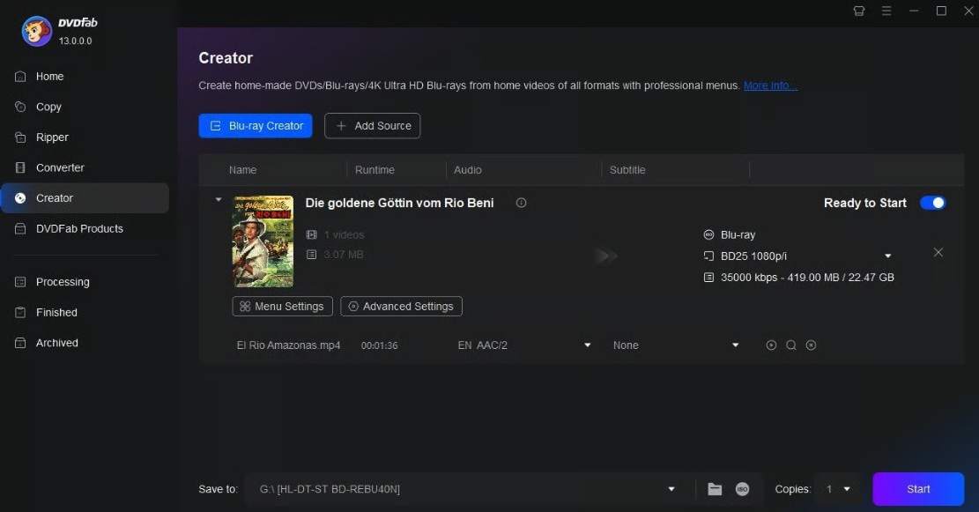Click the Save to path field
The image size is (979, 512).
pyautogui.click(x=462, y=489)
